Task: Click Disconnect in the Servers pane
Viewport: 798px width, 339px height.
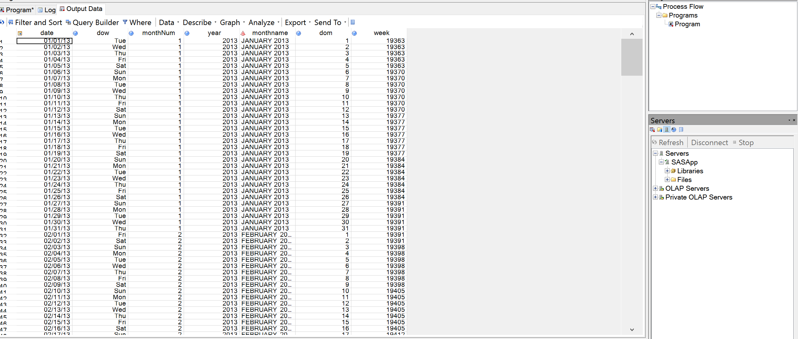Action: tap(709, 143)
